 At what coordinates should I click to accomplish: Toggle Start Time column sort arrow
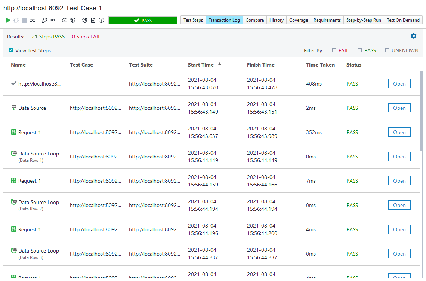coord(219,64)
